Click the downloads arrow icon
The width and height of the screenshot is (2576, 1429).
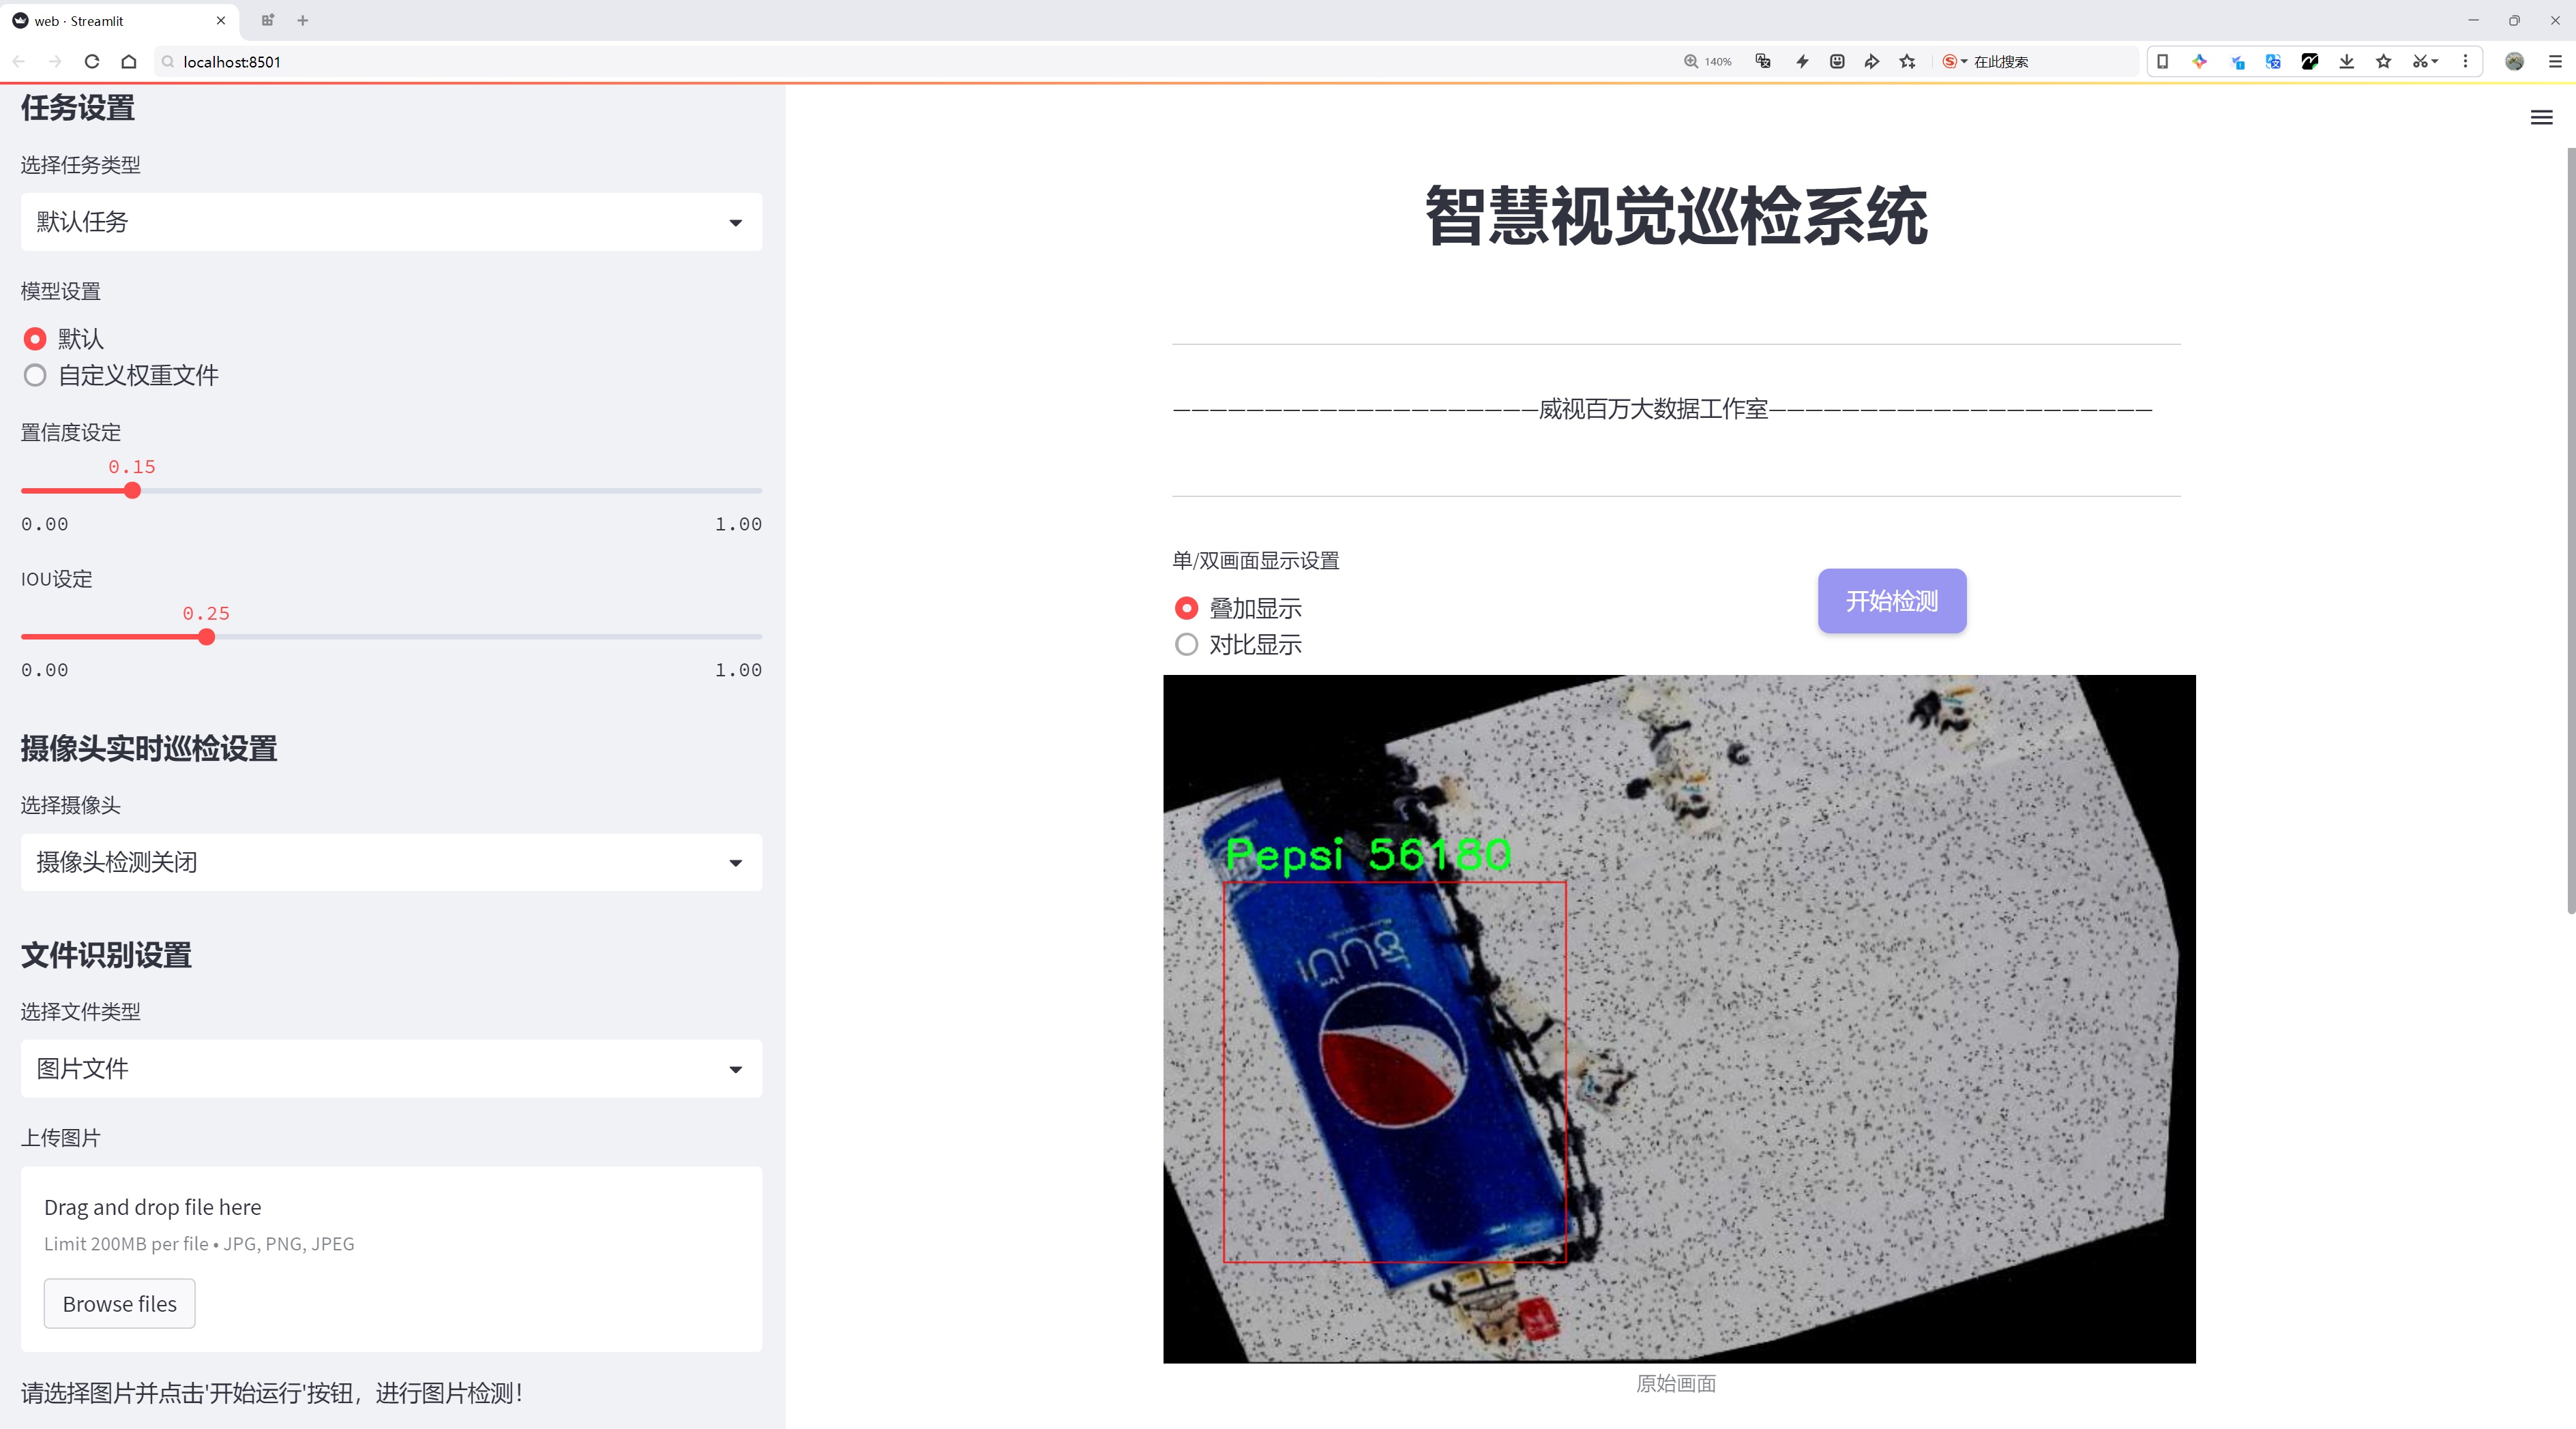(x=2347, y=61)
